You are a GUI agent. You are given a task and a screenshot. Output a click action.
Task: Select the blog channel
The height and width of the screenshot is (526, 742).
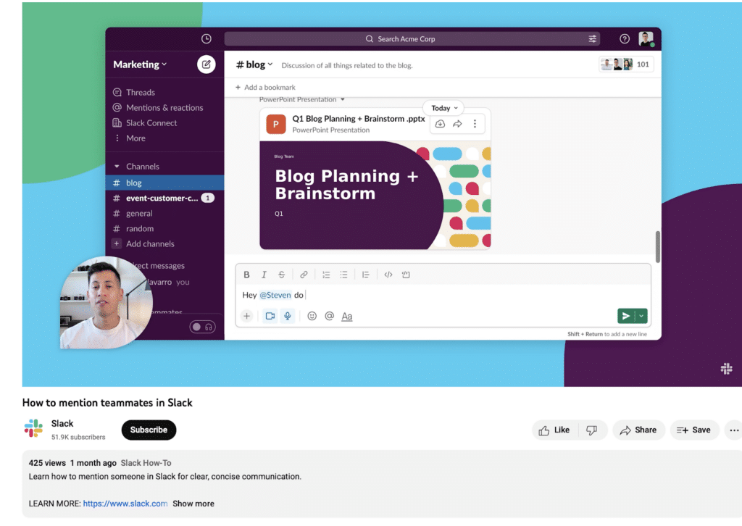(164, 183)
